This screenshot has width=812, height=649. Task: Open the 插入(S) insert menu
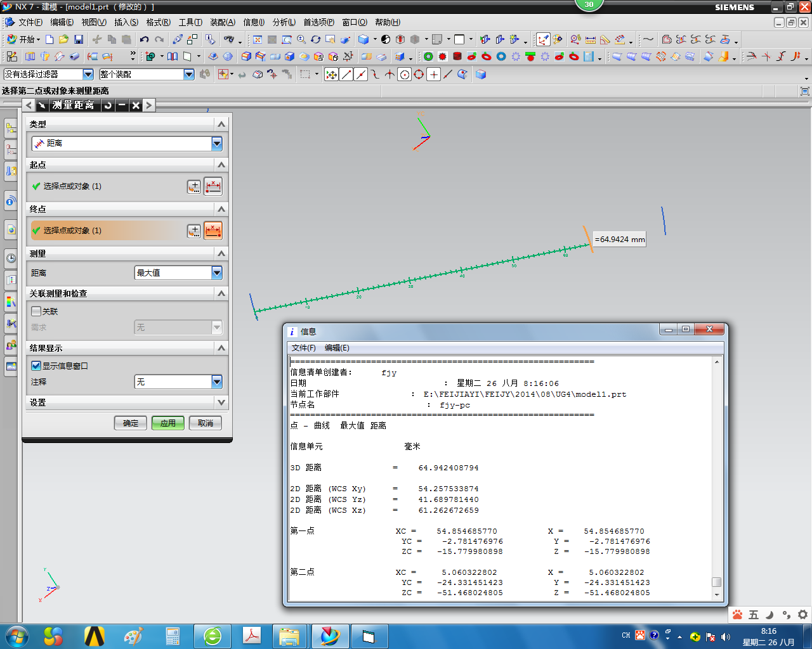pyautogui.click(x=126, y=22)
